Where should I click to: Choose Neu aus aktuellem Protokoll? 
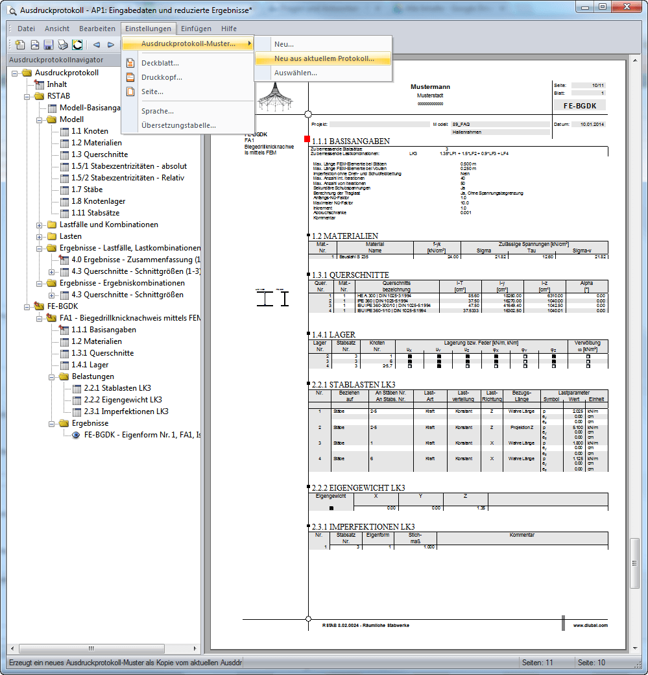[x=323, y=58]
